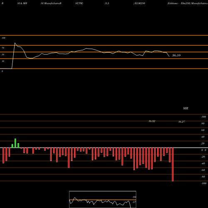Viewport: 208px width, 208px height.
Task: Click the longest red bar reaching -100
Action: tap(173, 164)
